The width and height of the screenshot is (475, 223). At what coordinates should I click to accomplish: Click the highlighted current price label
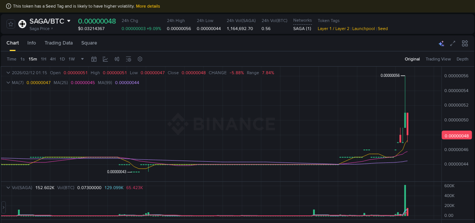457,135
